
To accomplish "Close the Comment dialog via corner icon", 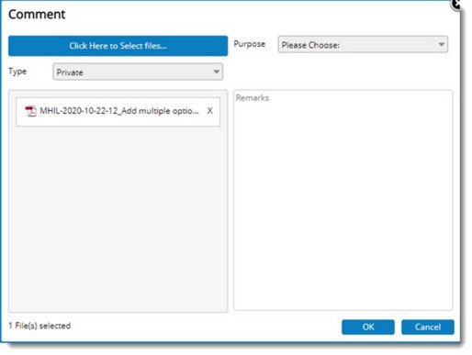I will [455, 4].
